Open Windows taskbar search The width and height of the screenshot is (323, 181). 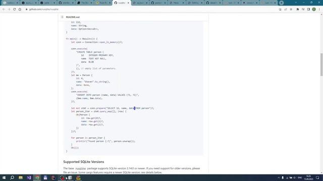click(x=12, y=177)
